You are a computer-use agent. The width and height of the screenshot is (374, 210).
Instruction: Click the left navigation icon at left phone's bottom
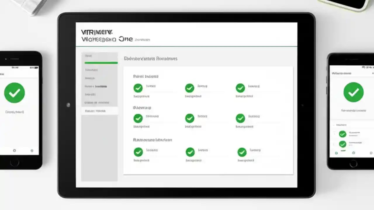(14, 150)
